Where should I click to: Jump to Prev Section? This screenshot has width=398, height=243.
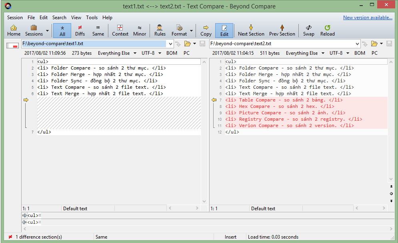[282, 31]
